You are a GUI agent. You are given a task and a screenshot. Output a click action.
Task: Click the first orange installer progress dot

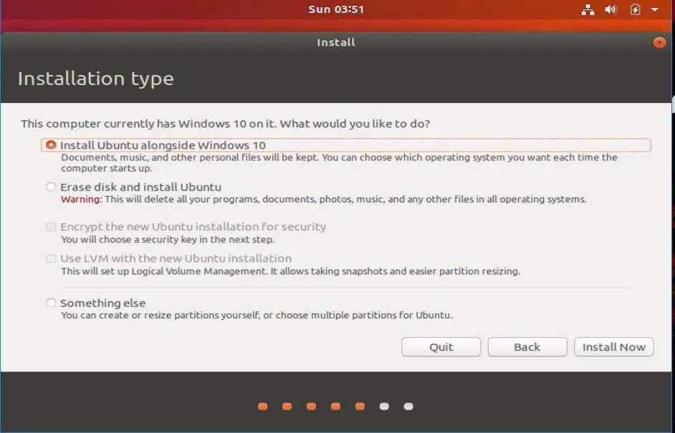pyautogui.click(x=262, y=406)
